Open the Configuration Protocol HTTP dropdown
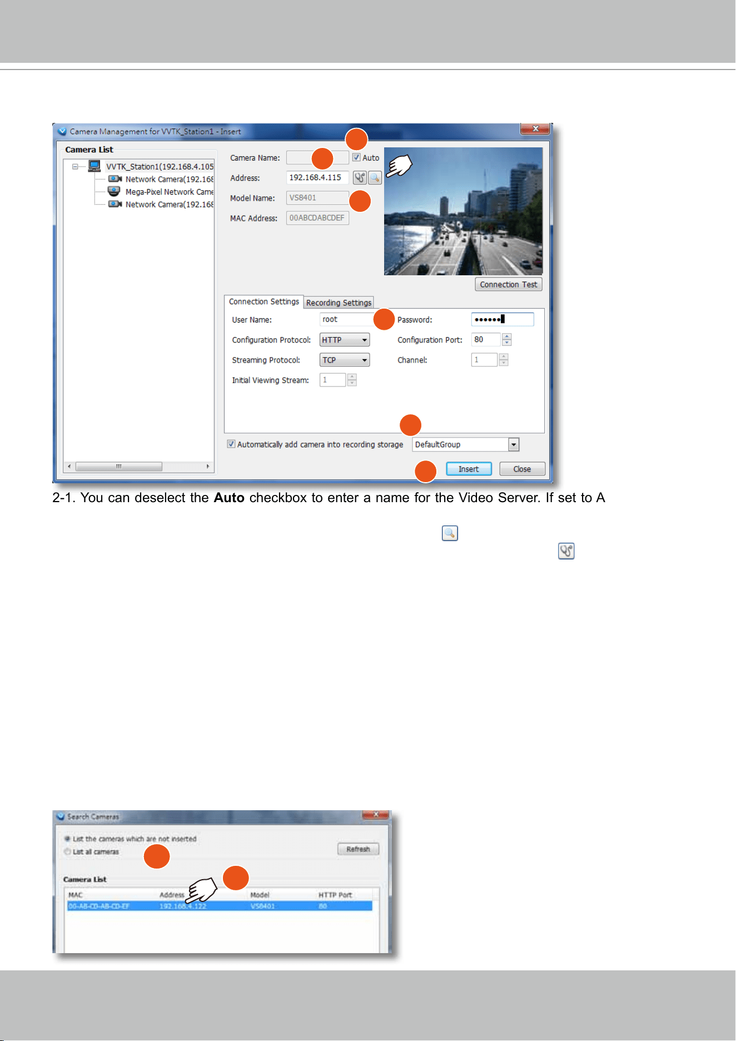Viewport: 736px width, 1041px height. pyautogui.click(x=345, y=340)
